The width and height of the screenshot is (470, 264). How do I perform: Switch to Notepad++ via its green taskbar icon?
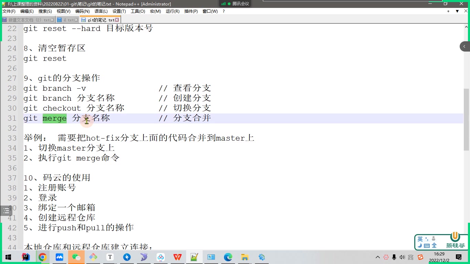[x=193, y=257]
